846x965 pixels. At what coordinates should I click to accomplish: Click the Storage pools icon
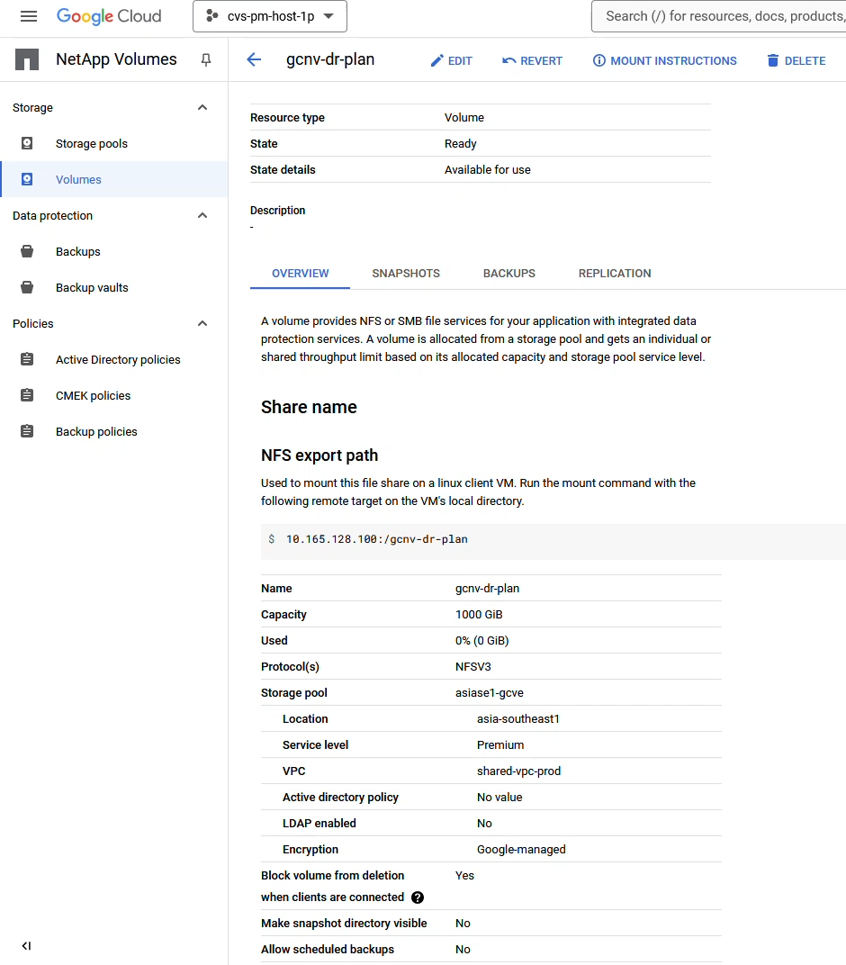[27, 143]
